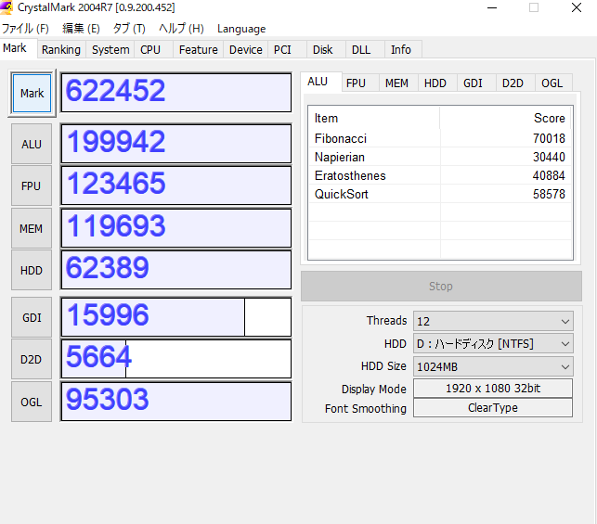The image size is (597, 524).
Task: Click the OGL score bar 95303
Action: 176,402
